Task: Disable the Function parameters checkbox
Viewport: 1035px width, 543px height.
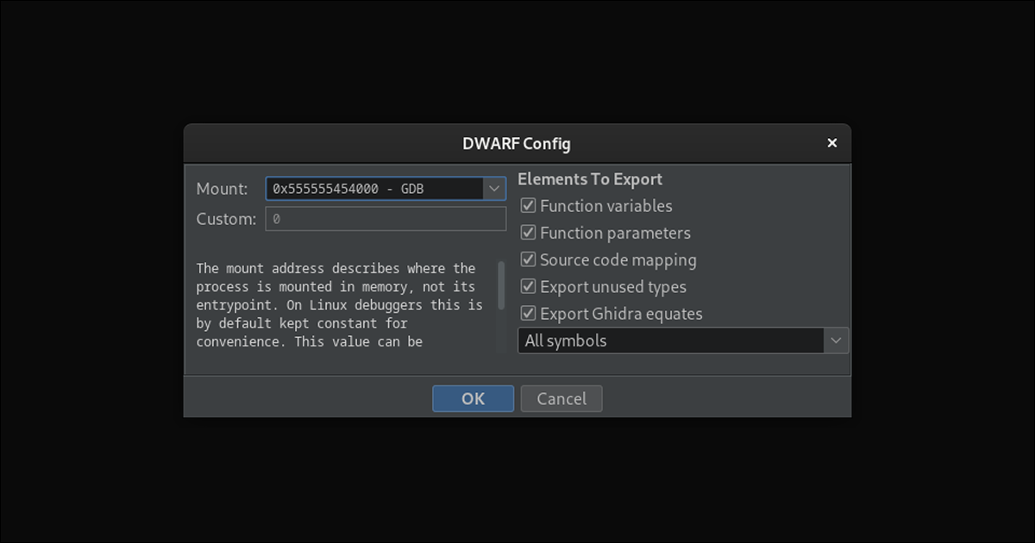Action: pos(529,233)
